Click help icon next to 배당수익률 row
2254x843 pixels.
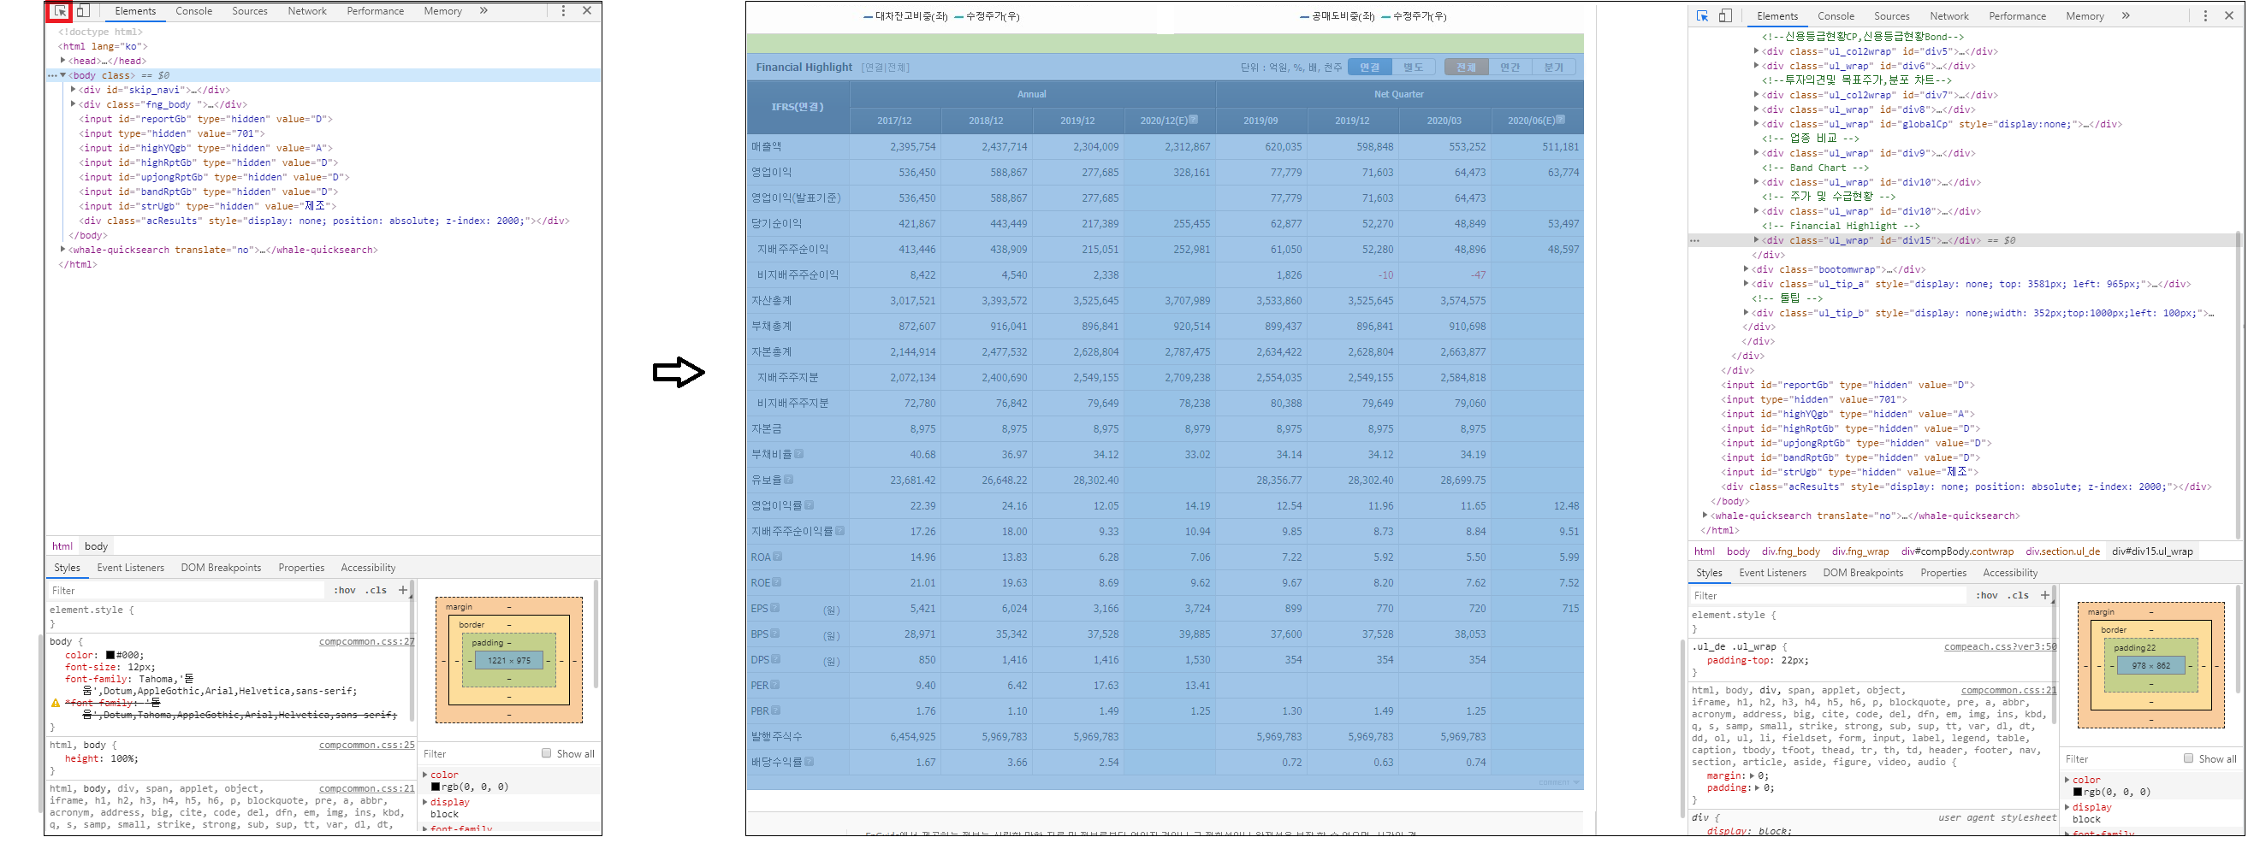[x=810, y=762]
